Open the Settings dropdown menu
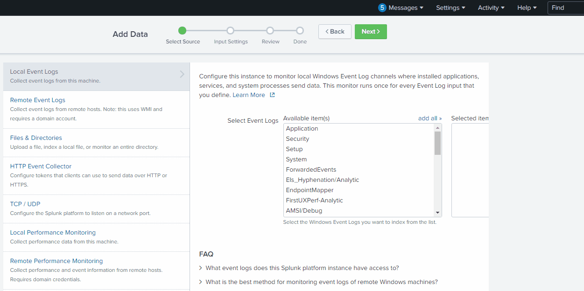This screenshot has width=584, height=291. pos(450,7)
